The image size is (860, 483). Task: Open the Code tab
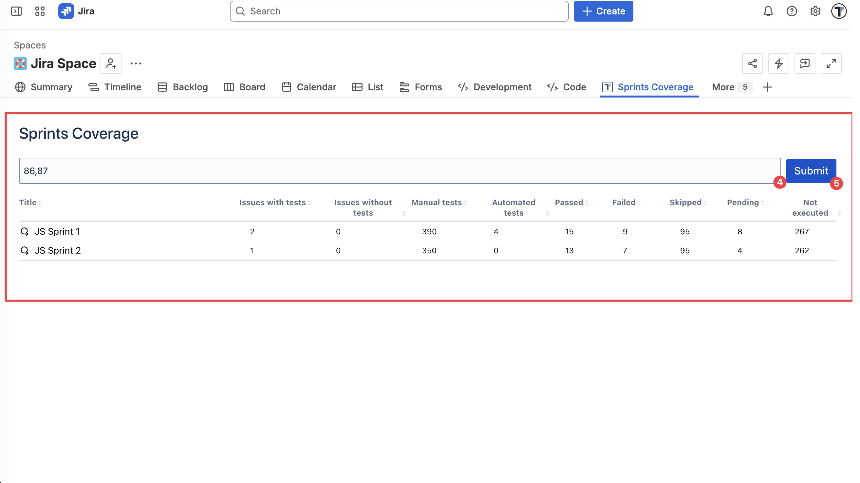click(x=567, y=87)
